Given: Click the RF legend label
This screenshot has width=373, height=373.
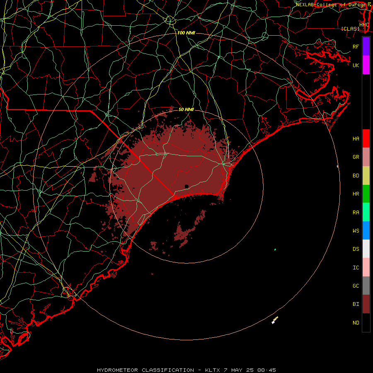Looking at the screenshot, I should 356,46.
